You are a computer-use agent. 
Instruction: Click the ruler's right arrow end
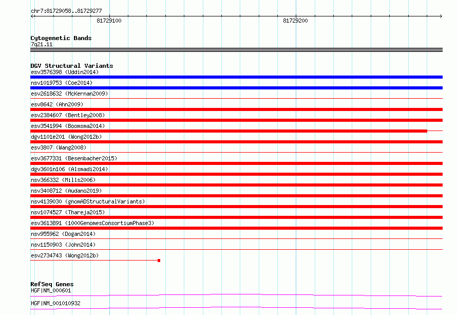(x=441, y=16)
